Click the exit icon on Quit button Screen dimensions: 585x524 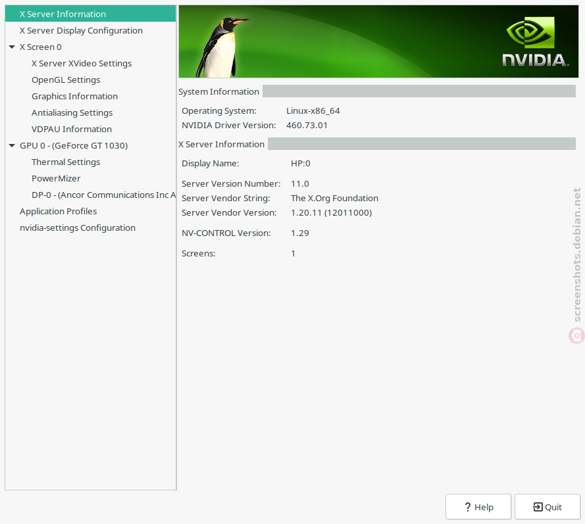pyautogui.click(x=538, y=507)
